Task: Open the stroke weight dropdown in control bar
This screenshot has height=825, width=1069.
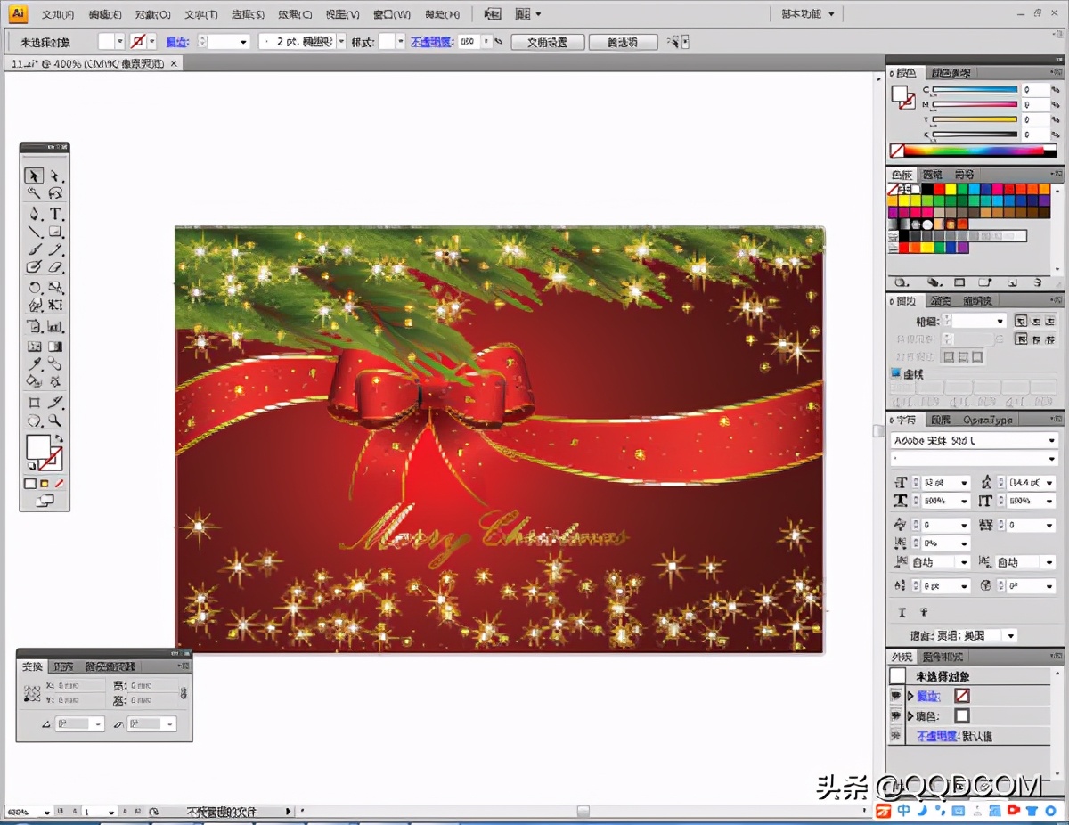Action: 243,42
